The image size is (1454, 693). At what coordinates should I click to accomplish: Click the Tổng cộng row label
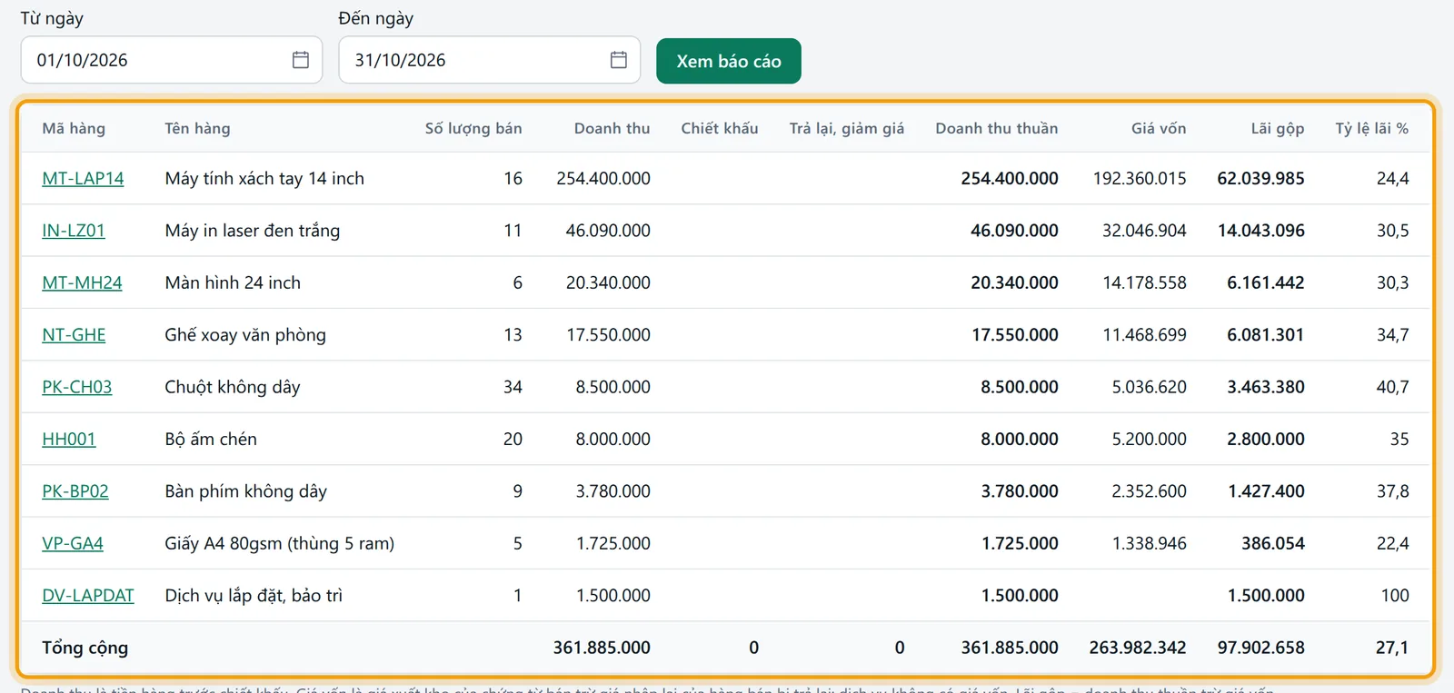(x=85, y=648)
